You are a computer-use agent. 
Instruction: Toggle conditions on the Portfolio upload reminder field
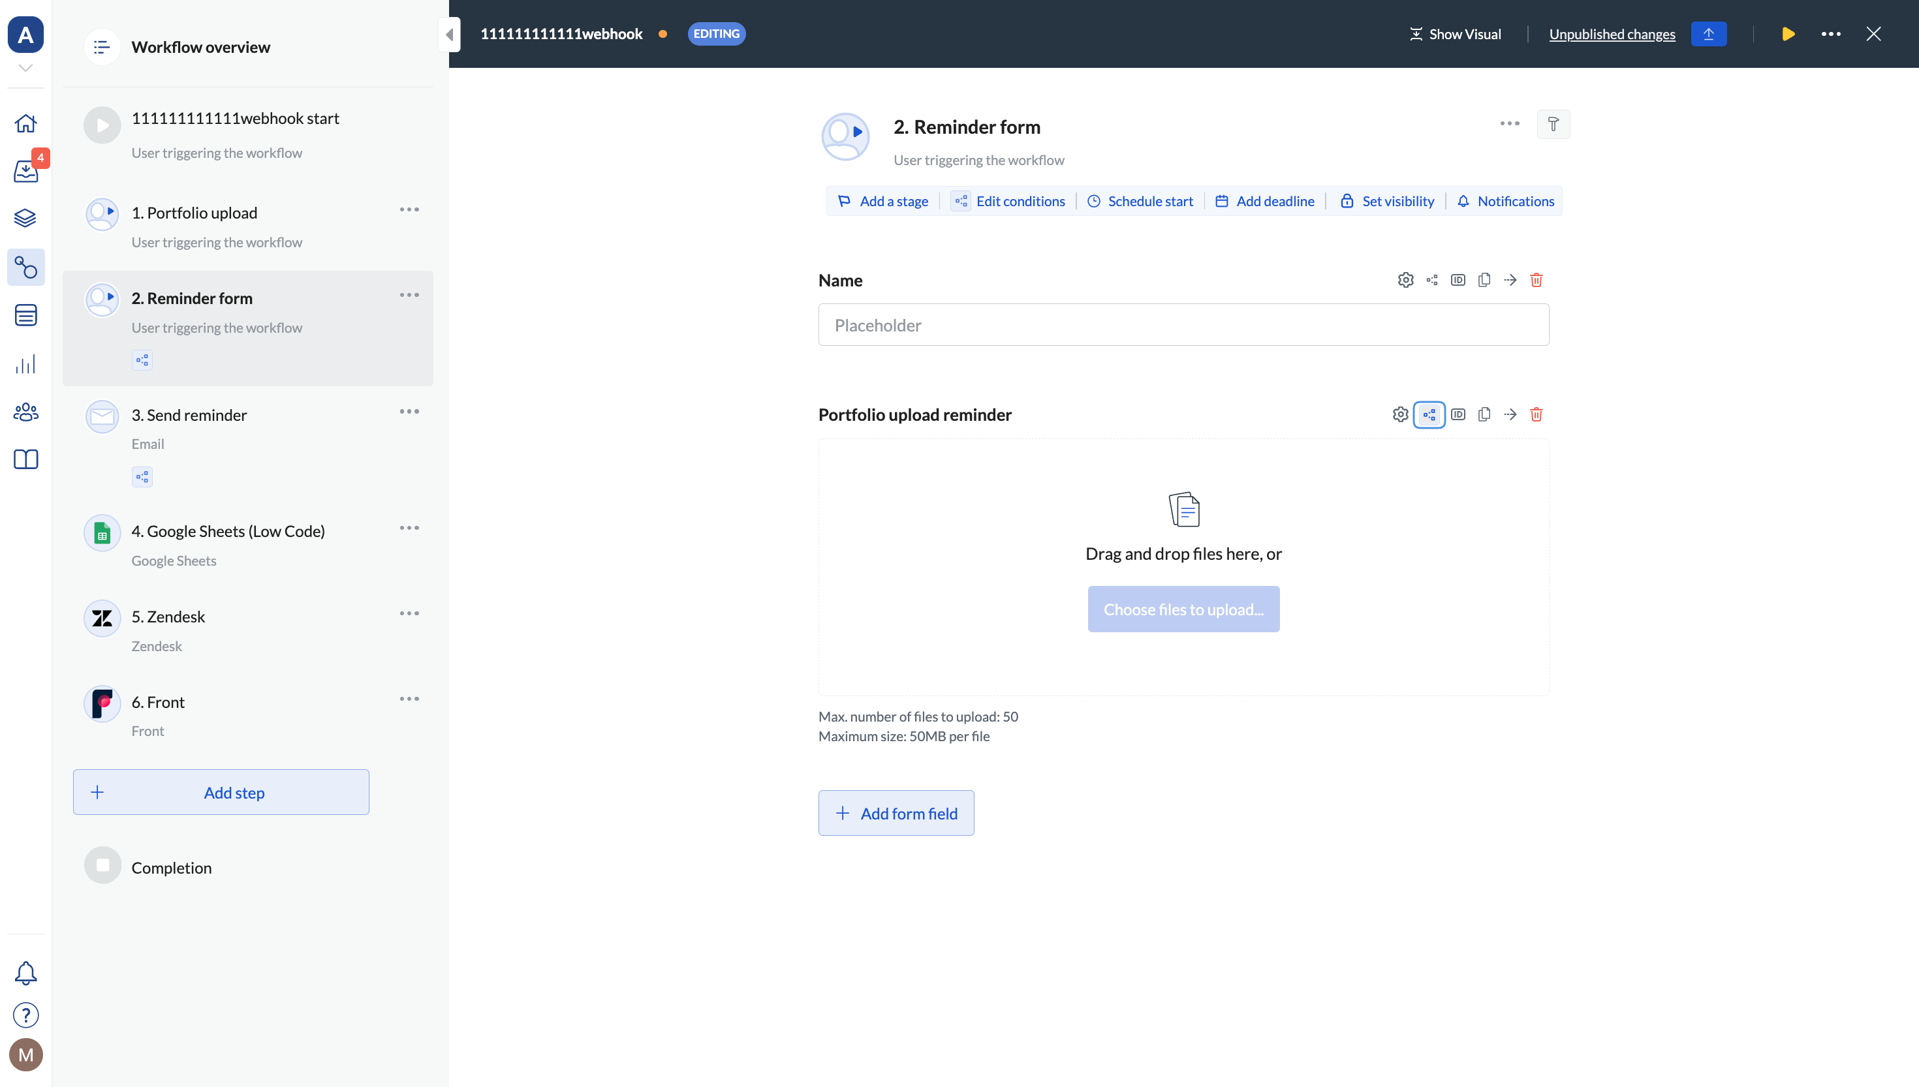[x=1430, y=414]
